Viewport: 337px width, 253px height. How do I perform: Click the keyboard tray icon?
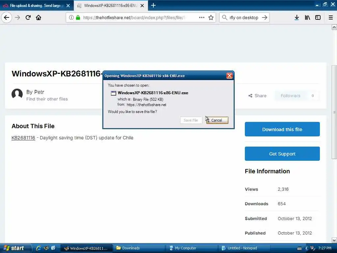[299, 248]
